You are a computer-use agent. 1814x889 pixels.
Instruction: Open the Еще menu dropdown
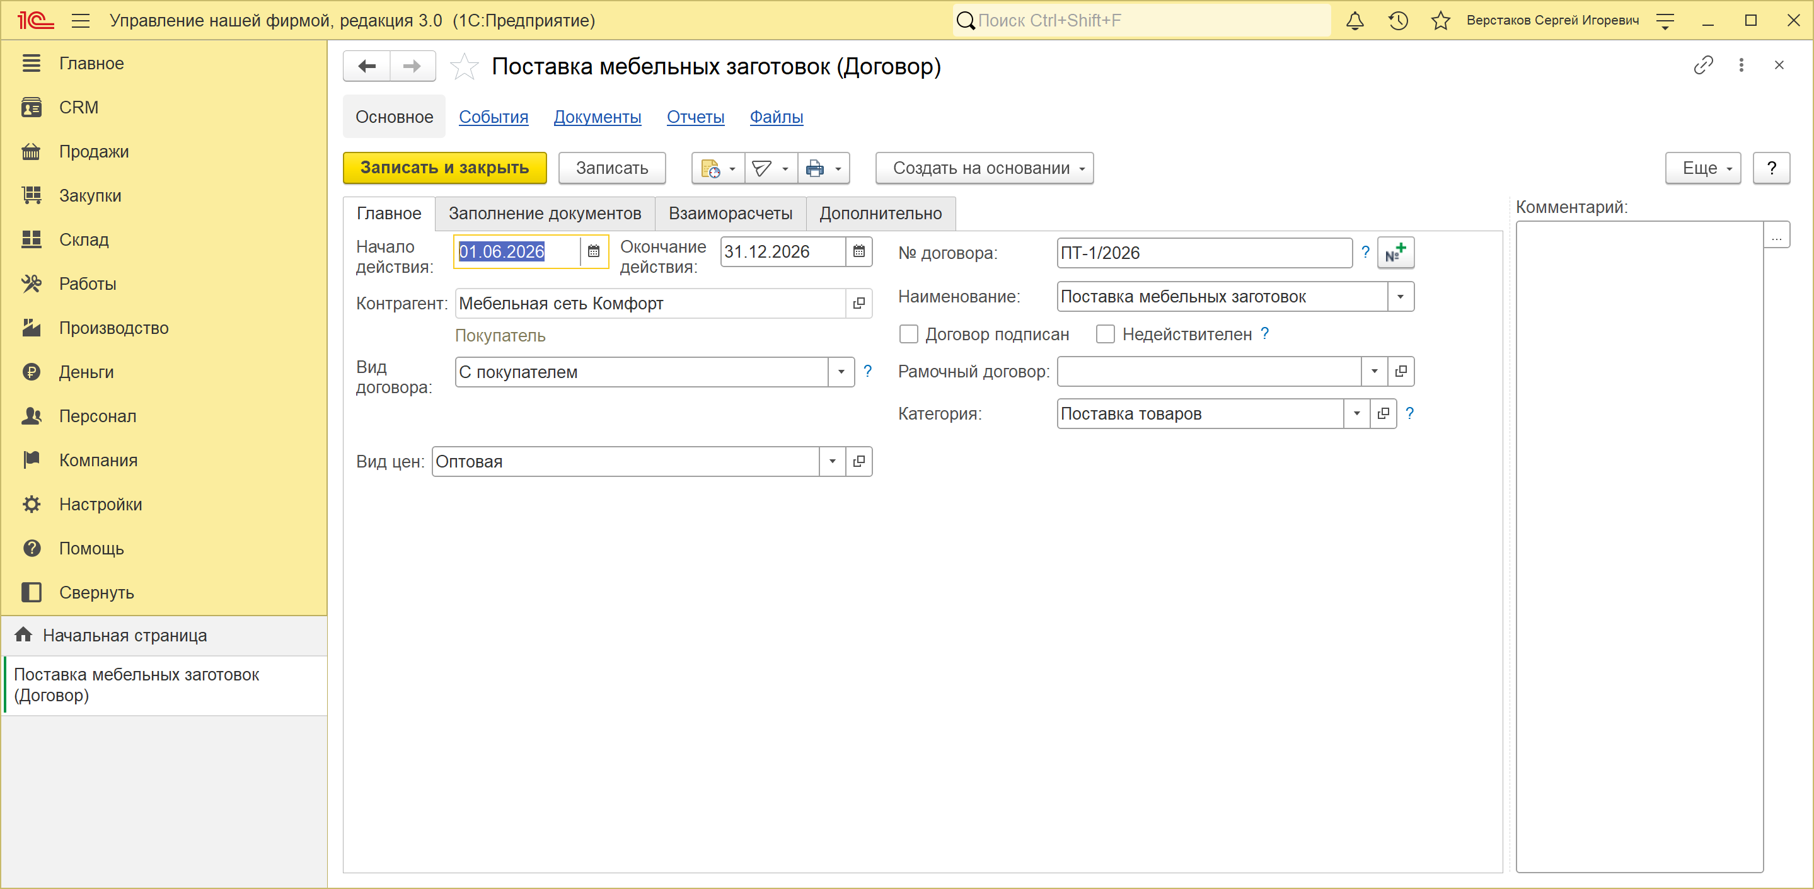pyautogui.click(x=1702, y=168)
